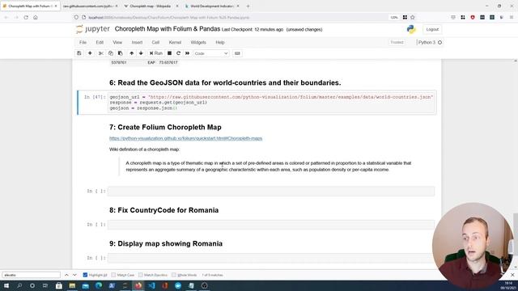This screenshot has height=291, width=518.
Task: Go back in browser history
Action: 6,17
